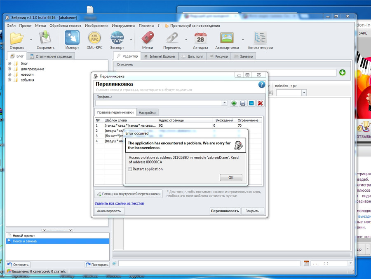Open dropdown arrow next to Перелинк.

tap(186, 40)
